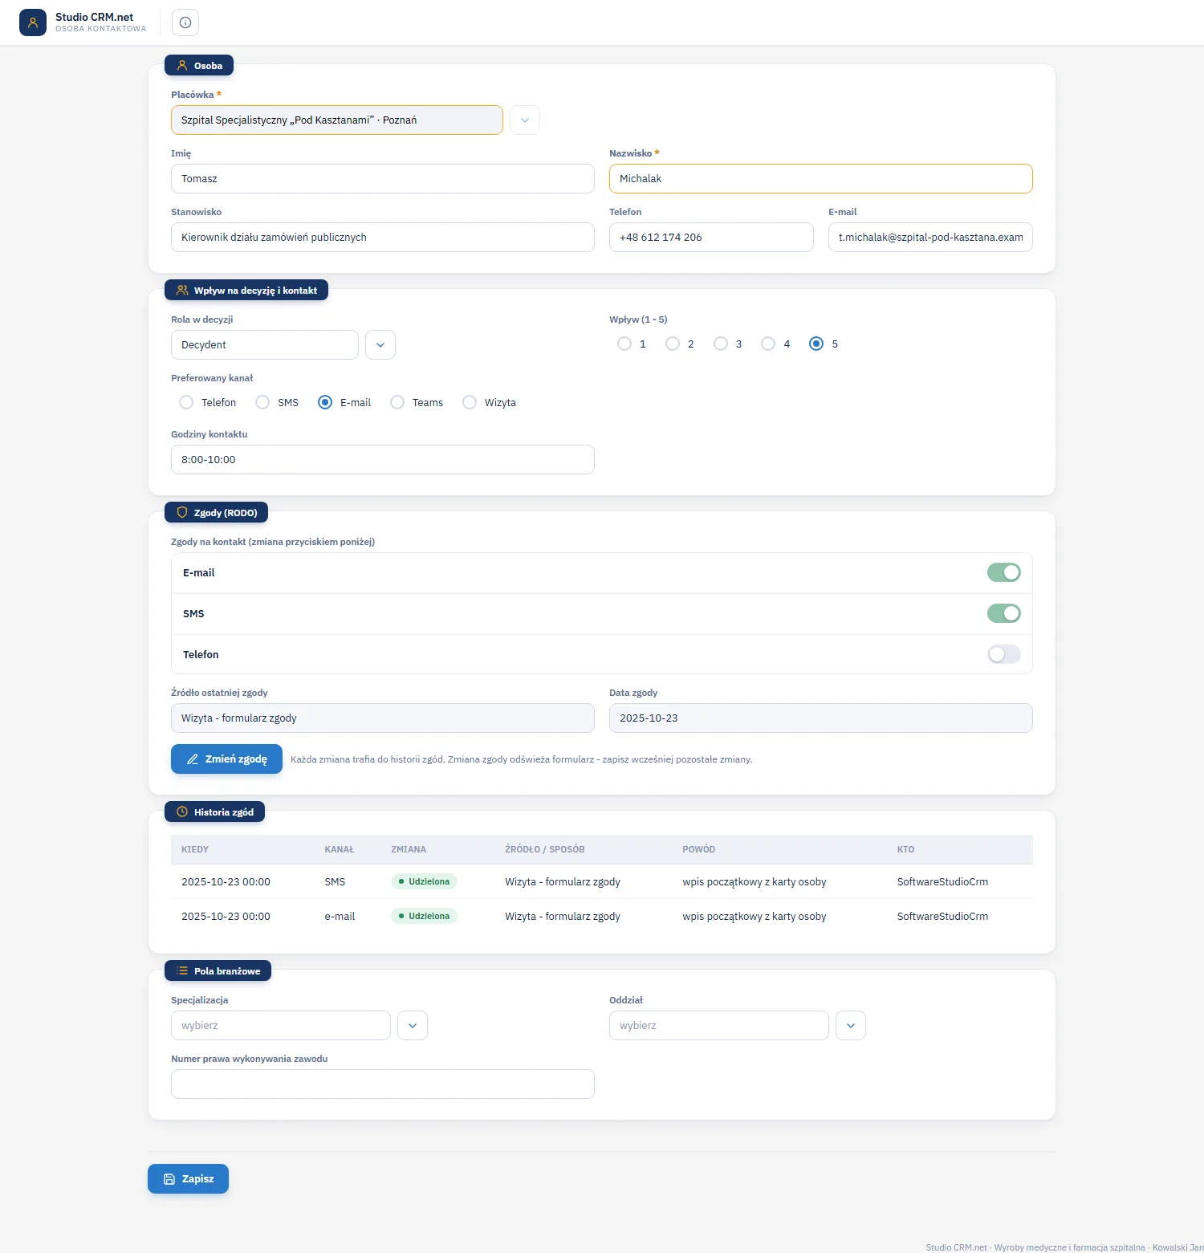Click the Imię input field
The image size is (1204, 1253).
(x=383, y=179)
